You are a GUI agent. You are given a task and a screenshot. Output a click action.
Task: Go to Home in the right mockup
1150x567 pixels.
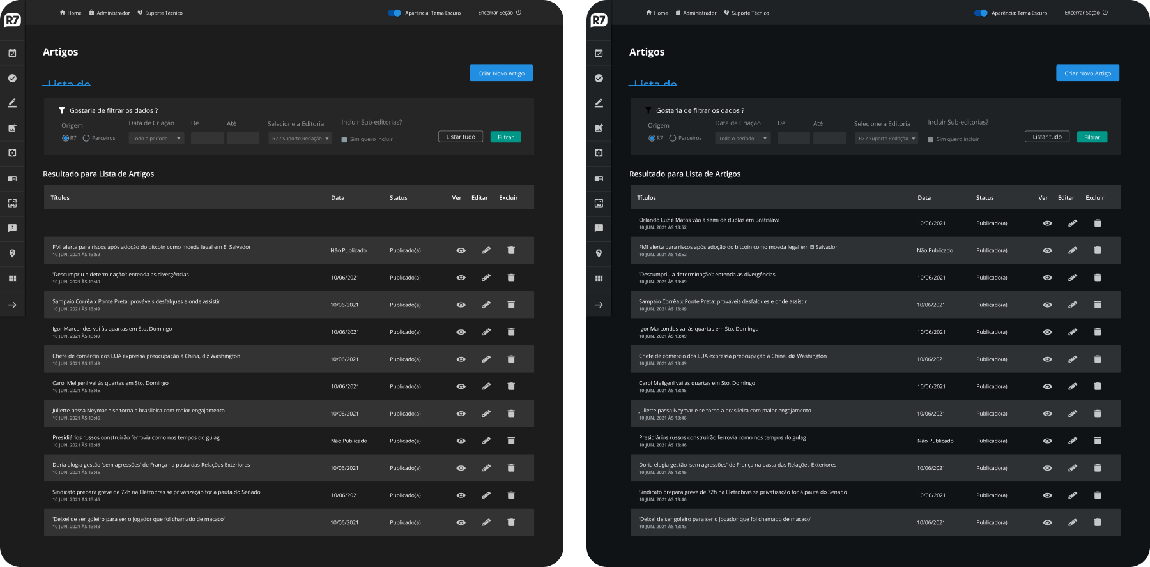pyautogui.click(x=657, y=13)
